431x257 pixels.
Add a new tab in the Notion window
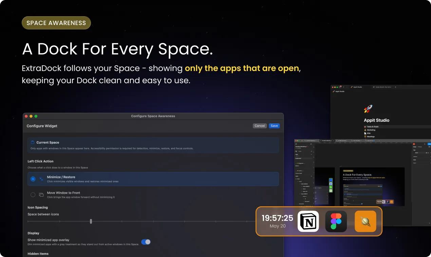(395, 87)
